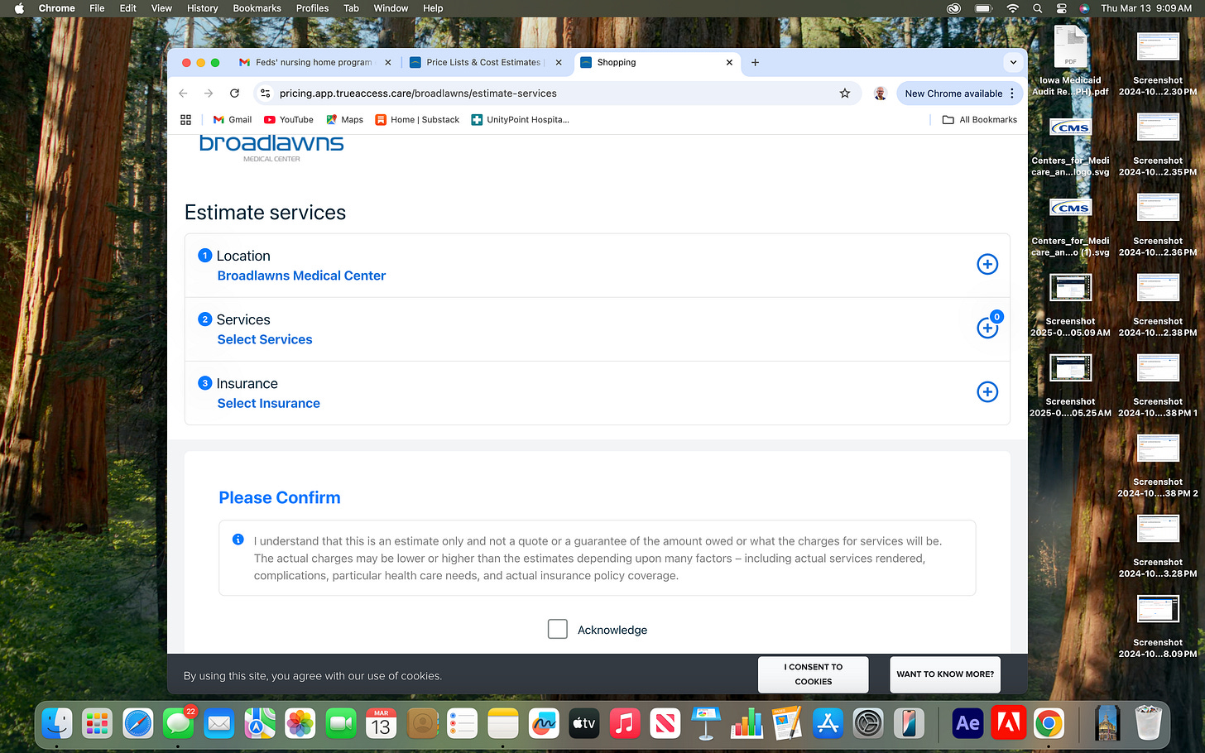Open Calendar from the Dock
This screenshot has width=1205, height=753.
point(381,724)
